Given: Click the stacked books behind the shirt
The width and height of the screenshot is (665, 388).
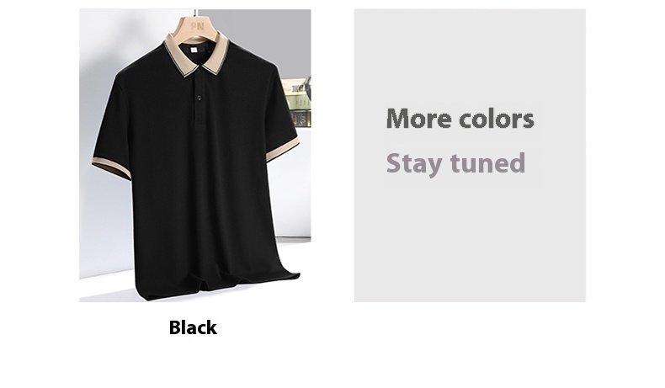Looking at the screenshot, I should (x=298, y=102).
